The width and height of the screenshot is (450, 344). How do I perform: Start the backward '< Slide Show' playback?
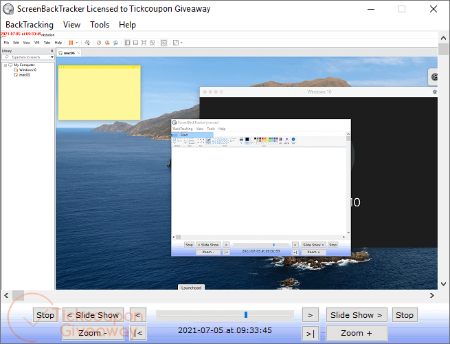93,315
